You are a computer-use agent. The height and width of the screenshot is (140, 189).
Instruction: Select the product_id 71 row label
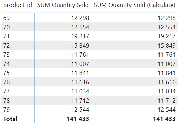(x=6, y=36)
